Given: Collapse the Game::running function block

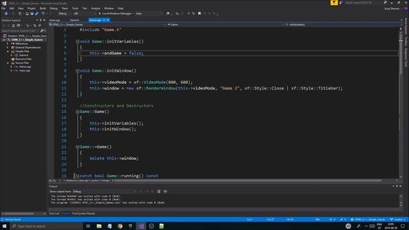Looking at the screenshot, I should coord(77,176).
